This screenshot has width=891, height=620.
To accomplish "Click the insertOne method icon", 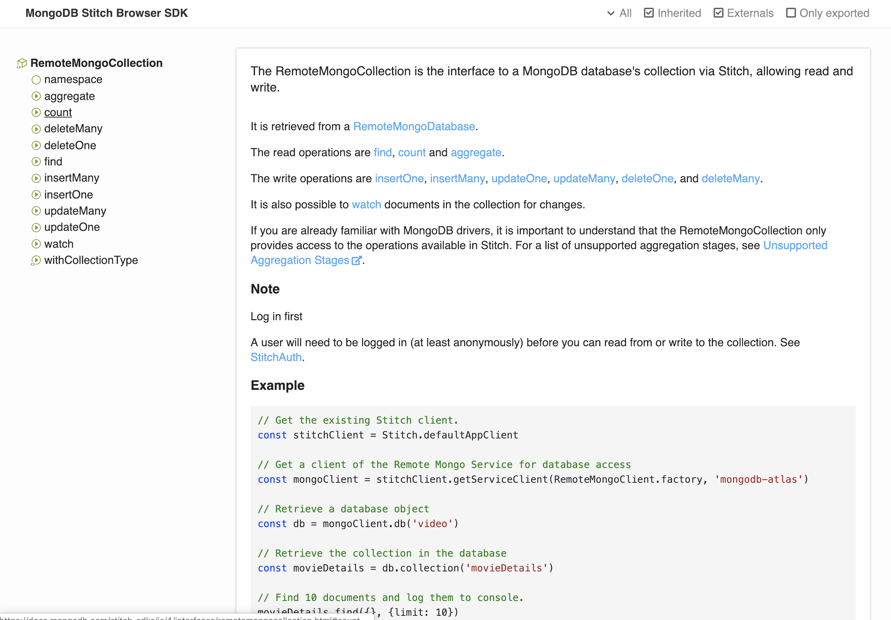I will click(x=36, y=195).
